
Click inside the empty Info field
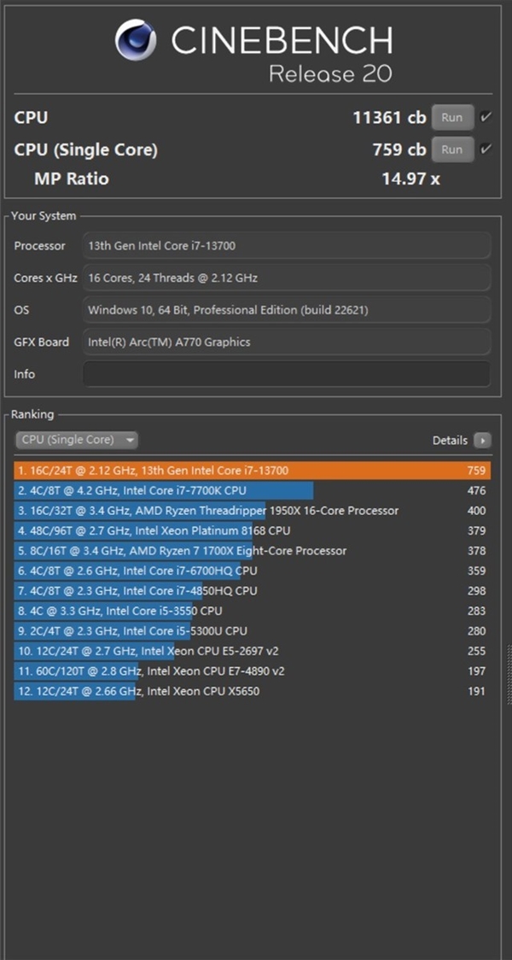click(x=286, y=373)
